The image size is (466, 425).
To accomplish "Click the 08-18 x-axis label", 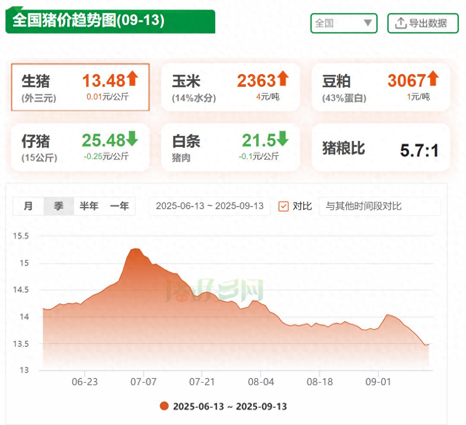I will pos(320,382).
